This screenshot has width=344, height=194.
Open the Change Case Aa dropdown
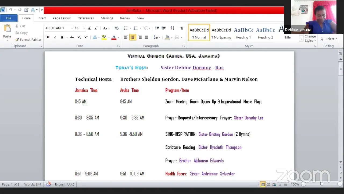coord(106,28)
